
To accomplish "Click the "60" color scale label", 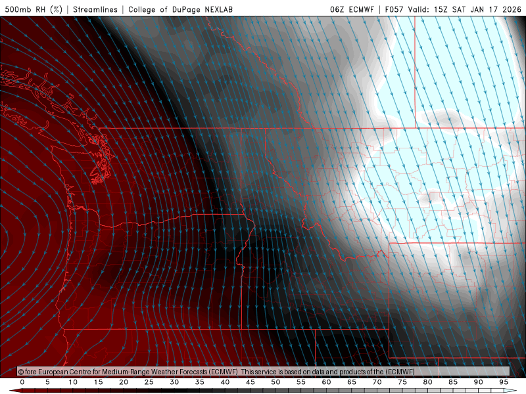I will [326, 382].
